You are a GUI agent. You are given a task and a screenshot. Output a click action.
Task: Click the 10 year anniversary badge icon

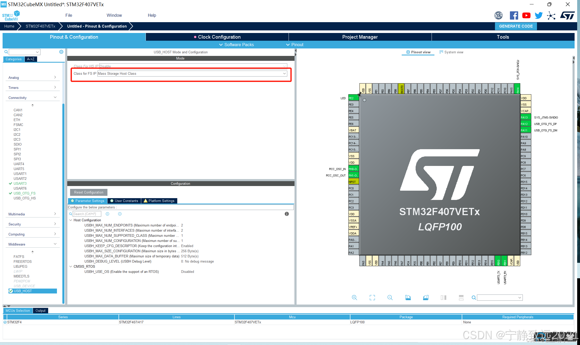pyautogui.click(x=499, y=15)
